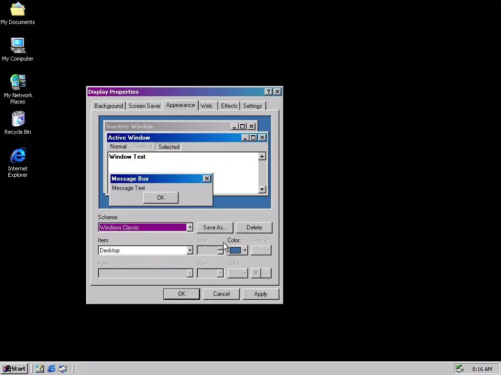Screen dimensions: 501x375
Task: Click the Cancel button
Action: click(x=221, y=294)
